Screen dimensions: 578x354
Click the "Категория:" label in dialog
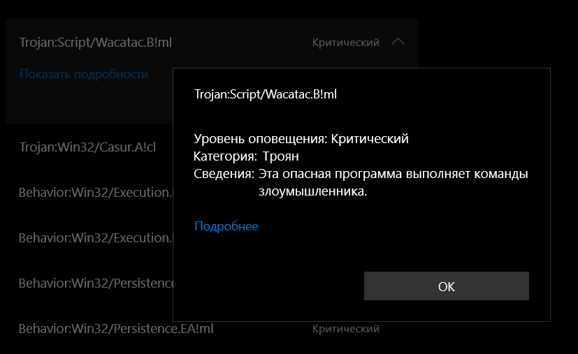click(x=224, y=156)
